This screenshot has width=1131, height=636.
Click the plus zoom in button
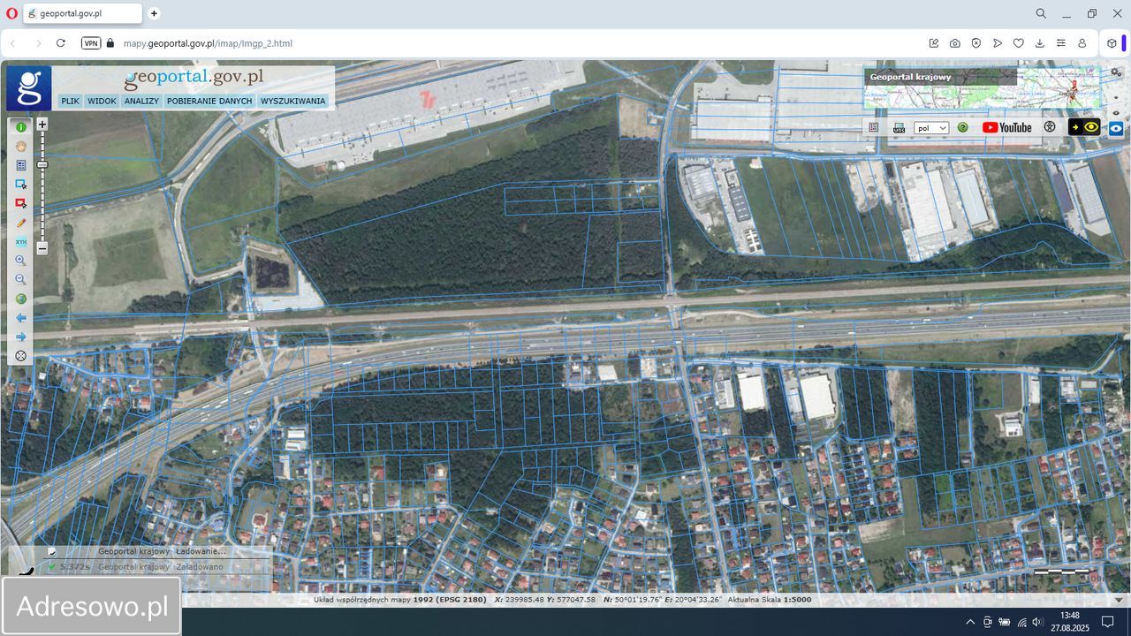click(42, 125)
